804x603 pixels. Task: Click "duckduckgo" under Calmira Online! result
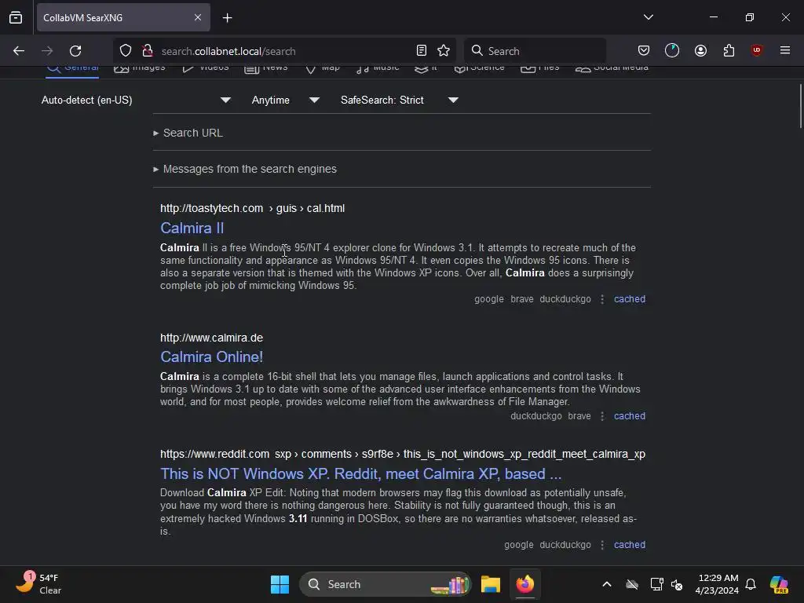535,416
